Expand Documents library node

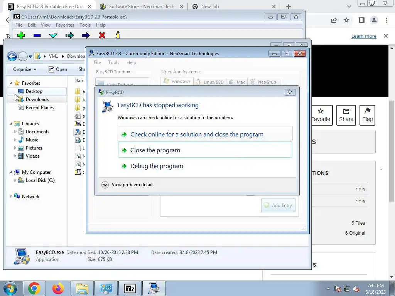(x=15, y=132)
